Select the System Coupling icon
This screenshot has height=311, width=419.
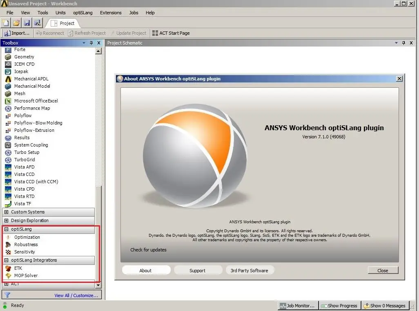[8, 145]
